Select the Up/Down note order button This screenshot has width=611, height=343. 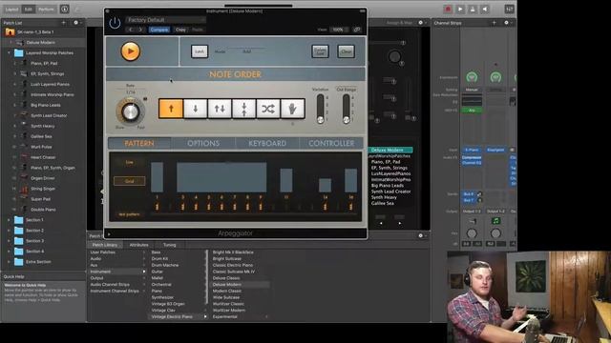tap(220, 109)
